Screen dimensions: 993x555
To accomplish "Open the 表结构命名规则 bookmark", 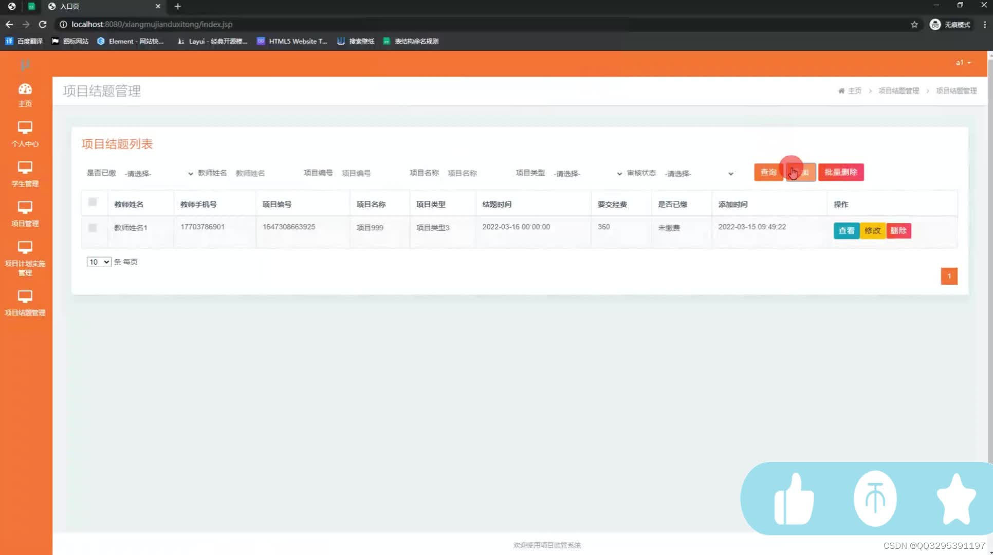I will click(411, 41).
